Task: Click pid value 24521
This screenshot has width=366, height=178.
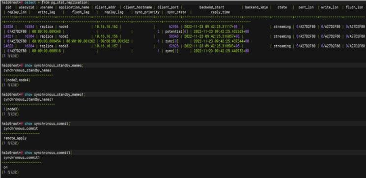Action: (8, 36)
